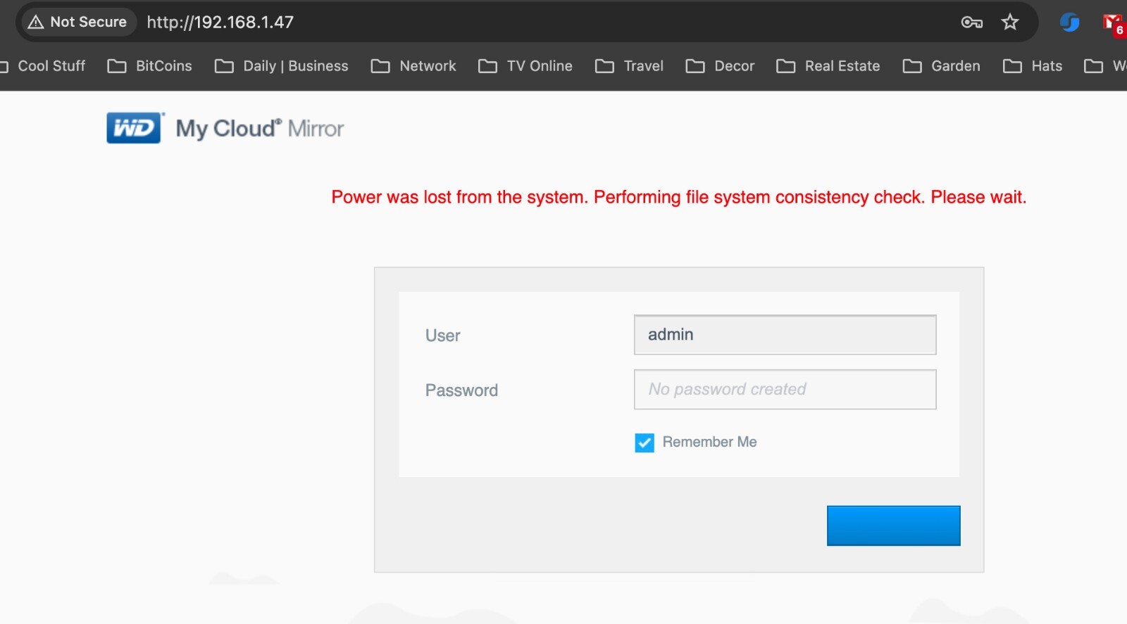The image size is (1127, 624).
Task: Open the Hats bookmarks folder
Action: [1033, 66]
